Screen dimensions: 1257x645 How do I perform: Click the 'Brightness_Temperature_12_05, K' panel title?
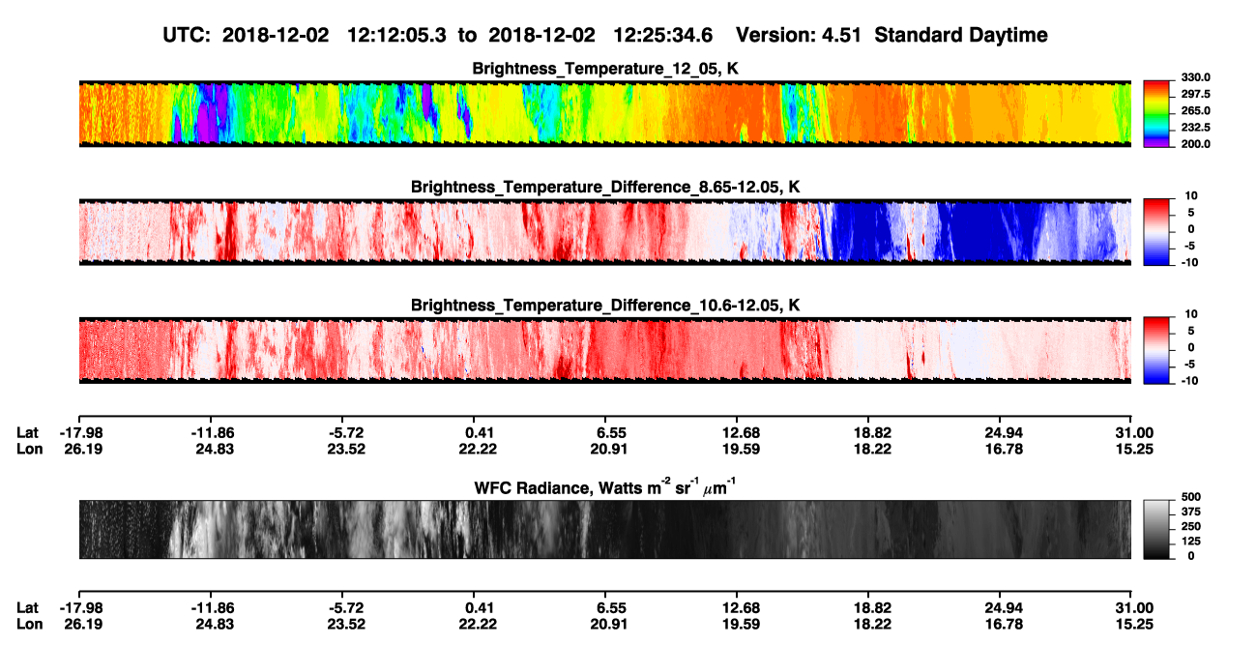click(605, 70)
